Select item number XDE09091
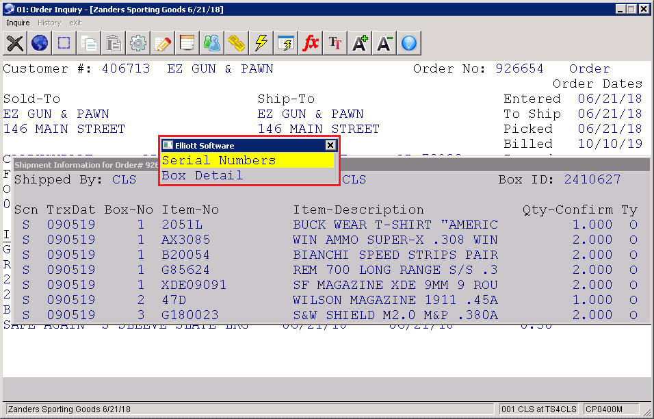The image size is (654, 419). point(194,285)
